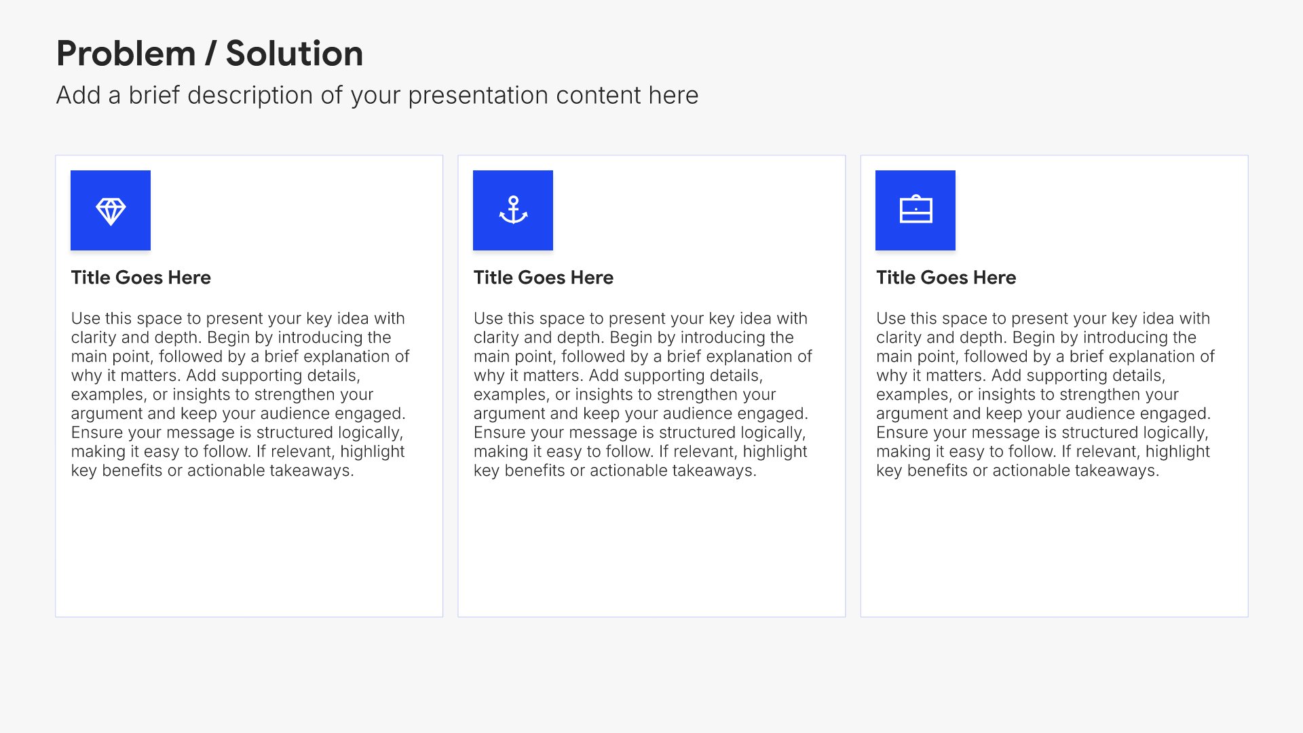Select the blue square behind the diamond
Viewport: 1303px width, 733px height.
(111, 210)
